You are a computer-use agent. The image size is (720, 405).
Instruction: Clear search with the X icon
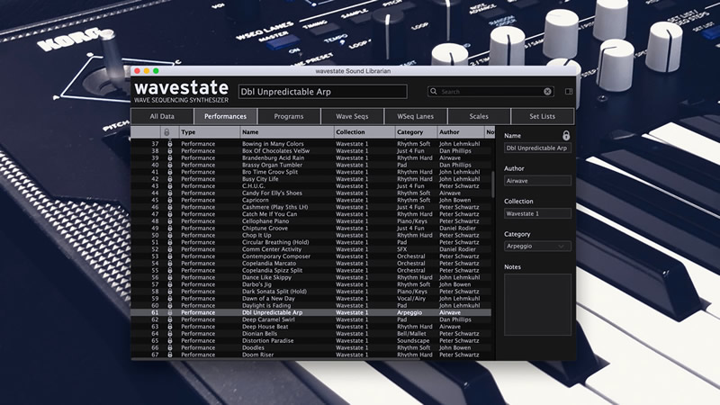click(x=547, y=92)
